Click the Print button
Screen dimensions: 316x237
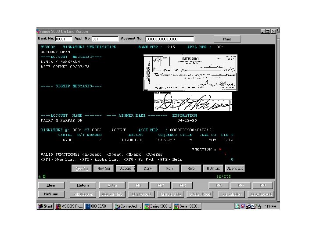point(227,39)
